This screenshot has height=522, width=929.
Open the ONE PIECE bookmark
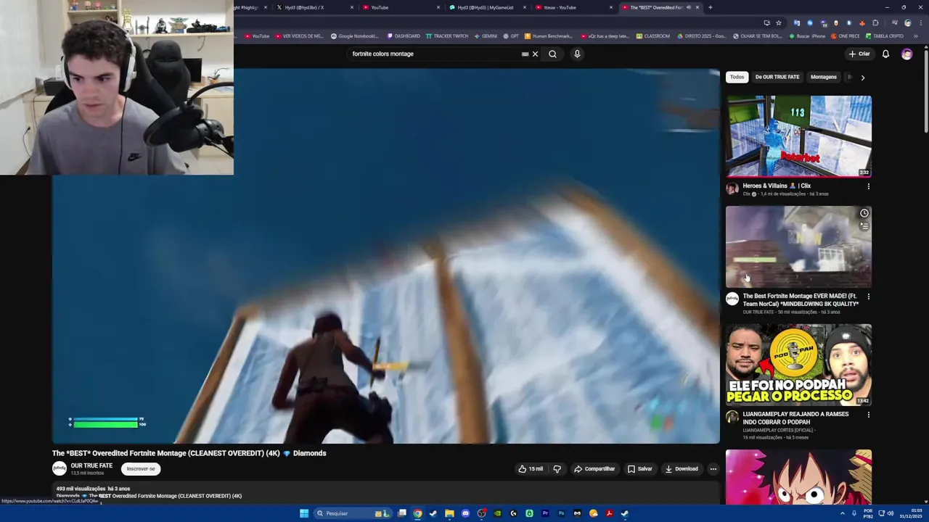click(x=845, y=36)
